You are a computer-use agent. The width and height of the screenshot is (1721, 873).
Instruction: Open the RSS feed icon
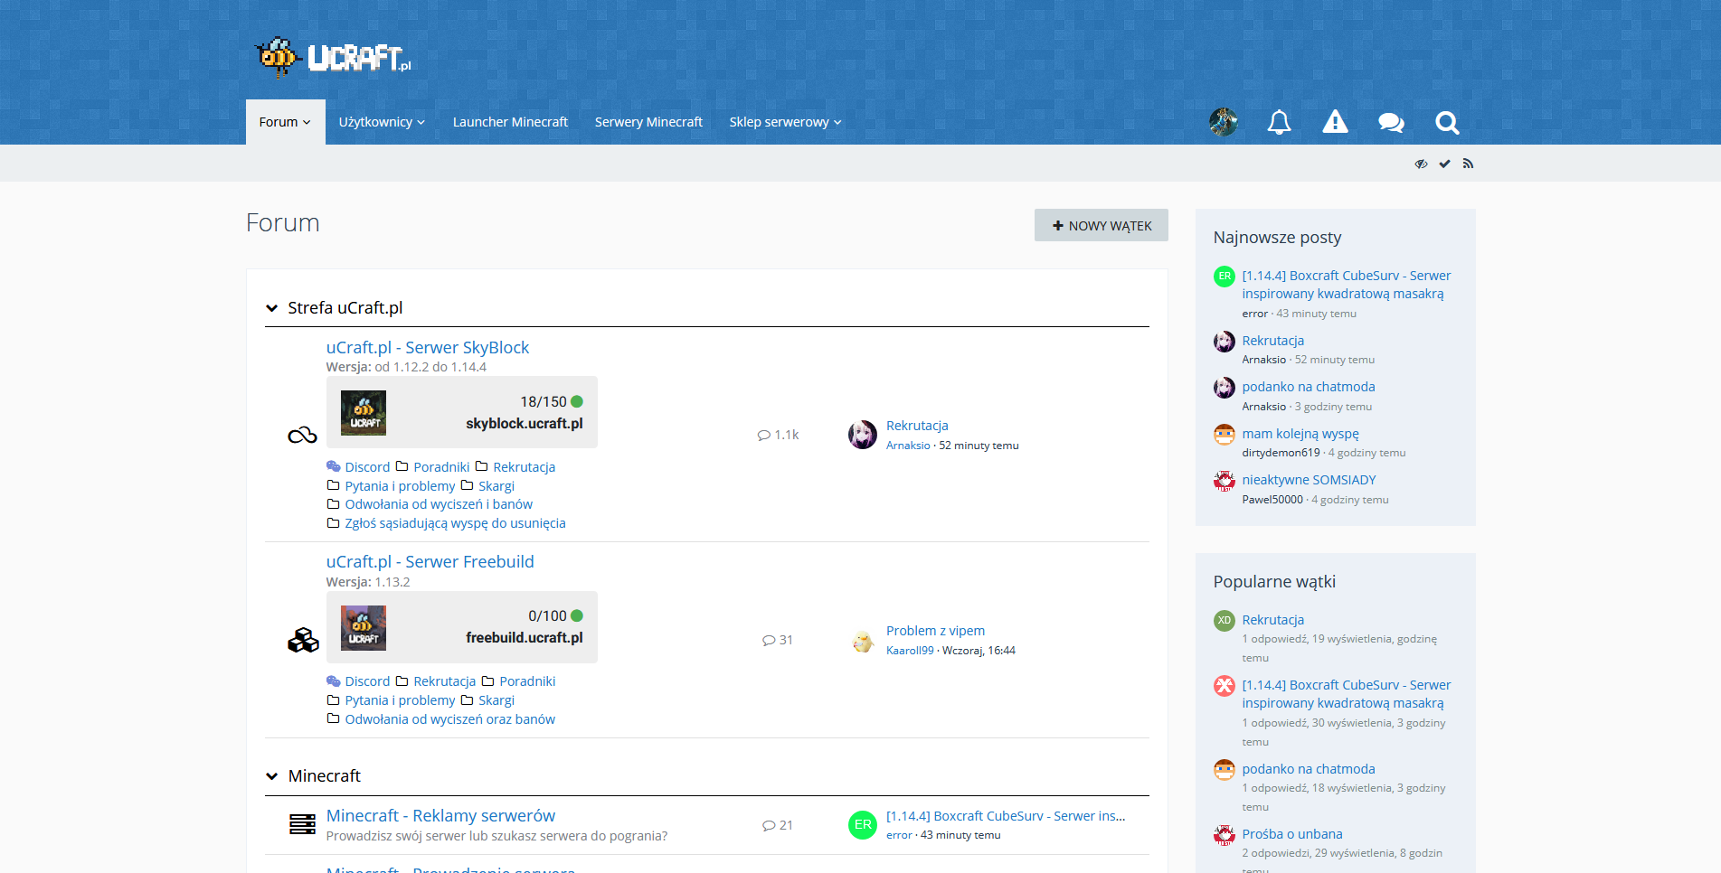click(x=1468, y=164)
